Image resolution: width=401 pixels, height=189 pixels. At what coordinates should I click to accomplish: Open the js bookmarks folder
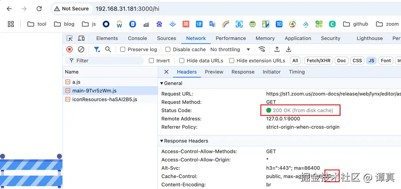(89, 24)
